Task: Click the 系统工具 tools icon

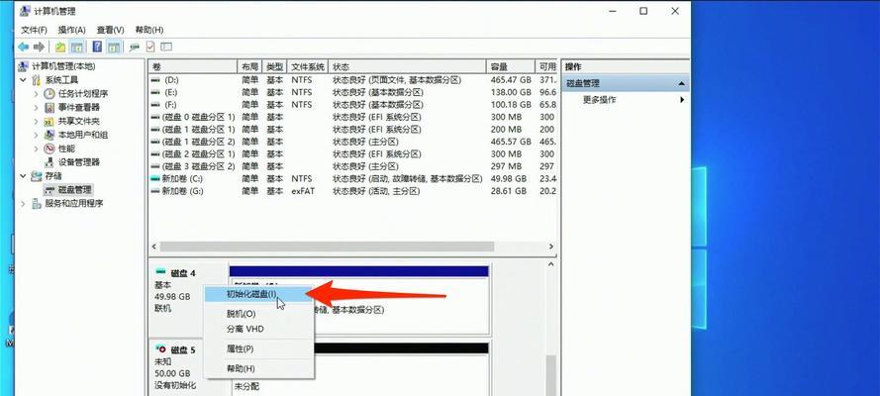Action: coord(37,79)
